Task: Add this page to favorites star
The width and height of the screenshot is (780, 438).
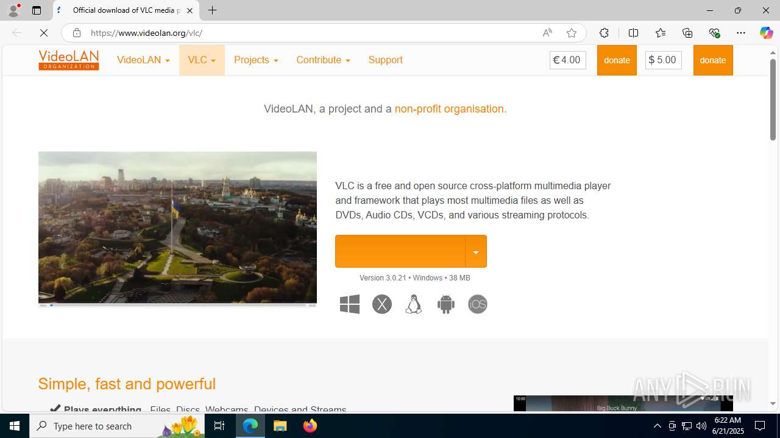Action: [x=571, y=33]
